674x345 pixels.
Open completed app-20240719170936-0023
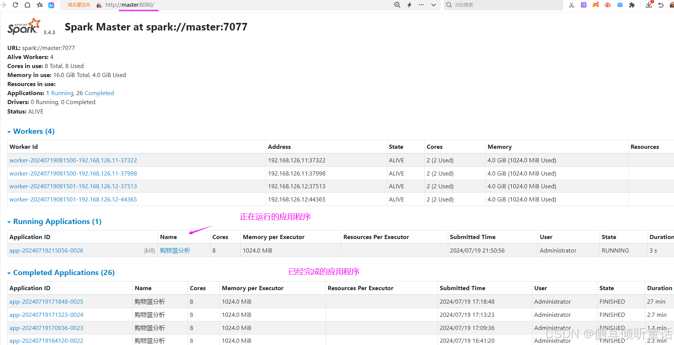pos(46,328)
